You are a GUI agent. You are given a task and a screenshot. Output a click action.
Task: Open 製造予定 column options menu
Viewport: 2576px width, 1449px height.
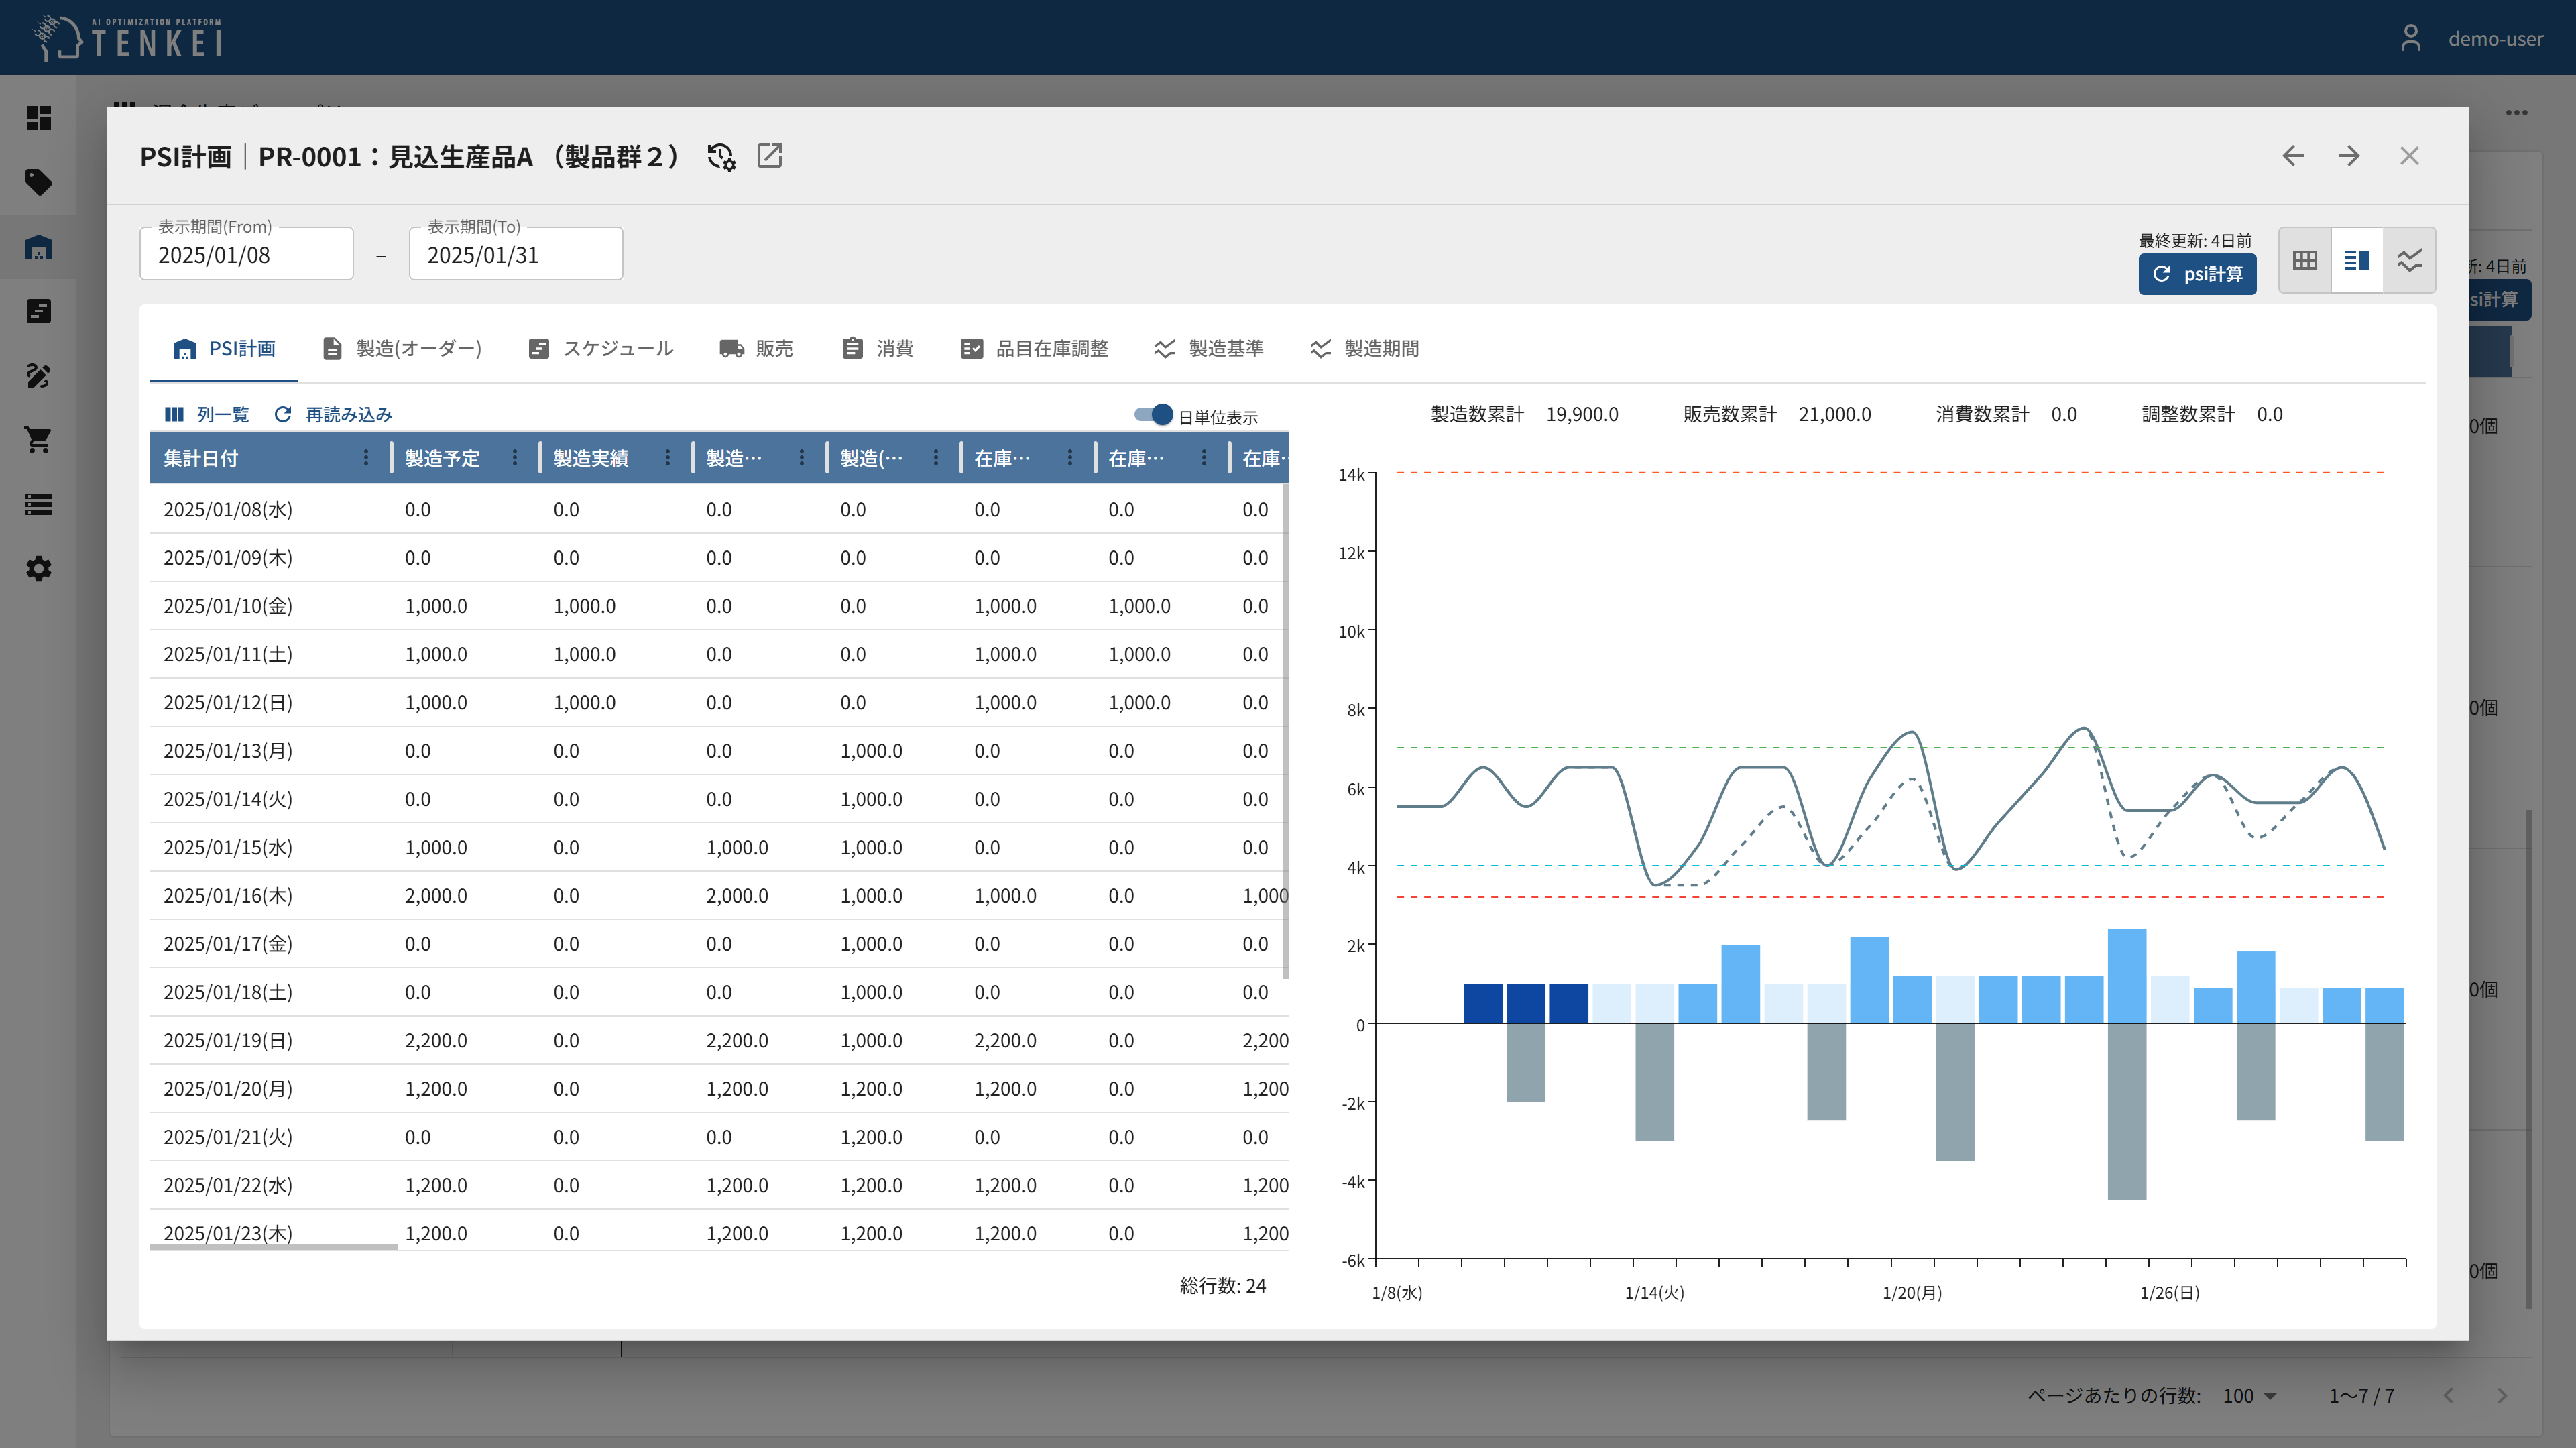coord(515,458)
